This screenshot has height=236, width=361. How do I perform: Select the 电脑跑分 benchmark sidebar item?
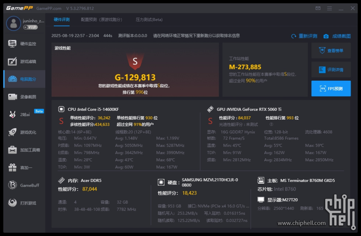click(24, 79)
